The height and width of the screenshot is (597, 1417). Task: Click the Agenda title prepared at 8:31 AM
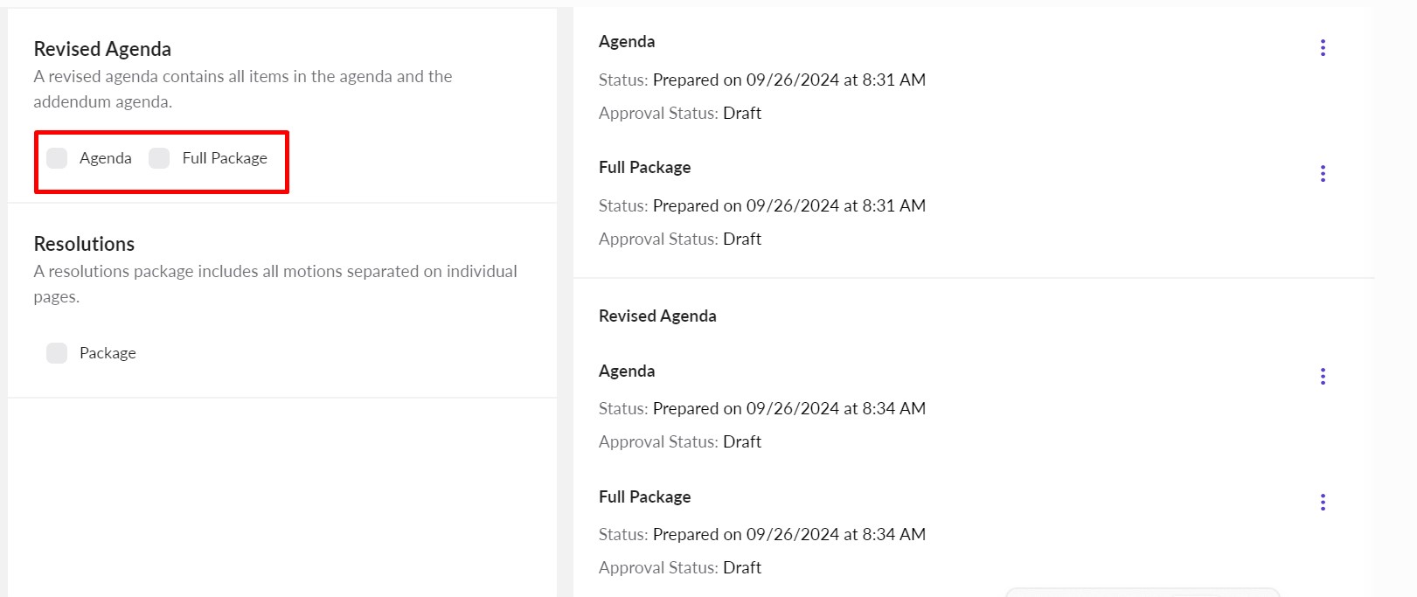click(x=627, y=41)
